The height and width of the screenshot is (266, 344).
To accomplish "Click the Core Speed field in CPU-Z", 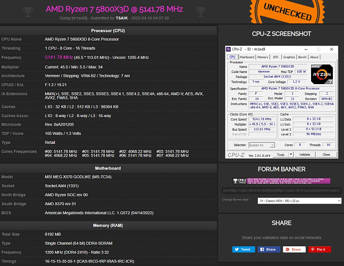I will click(262, 119).
